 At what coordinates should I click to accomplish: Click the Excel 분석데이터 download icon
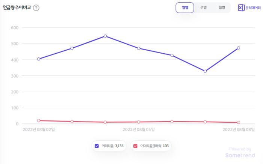point(241,8)
